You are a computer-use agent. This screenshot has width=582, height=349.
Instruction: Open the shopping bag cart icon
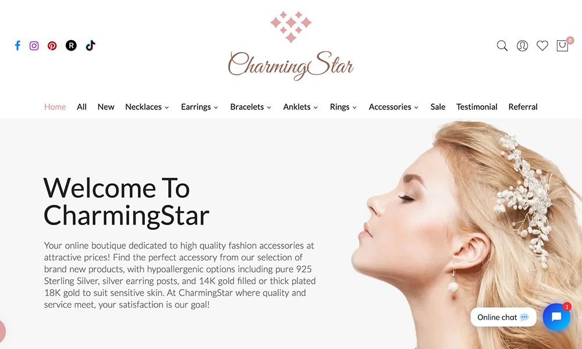click(x=562, y=45)
